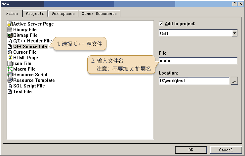Go to the Other Documents tab
245x156 pixels.
99,14
